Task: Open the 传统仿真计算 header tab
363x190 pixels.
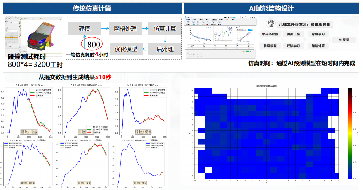Action: point(91,8)
